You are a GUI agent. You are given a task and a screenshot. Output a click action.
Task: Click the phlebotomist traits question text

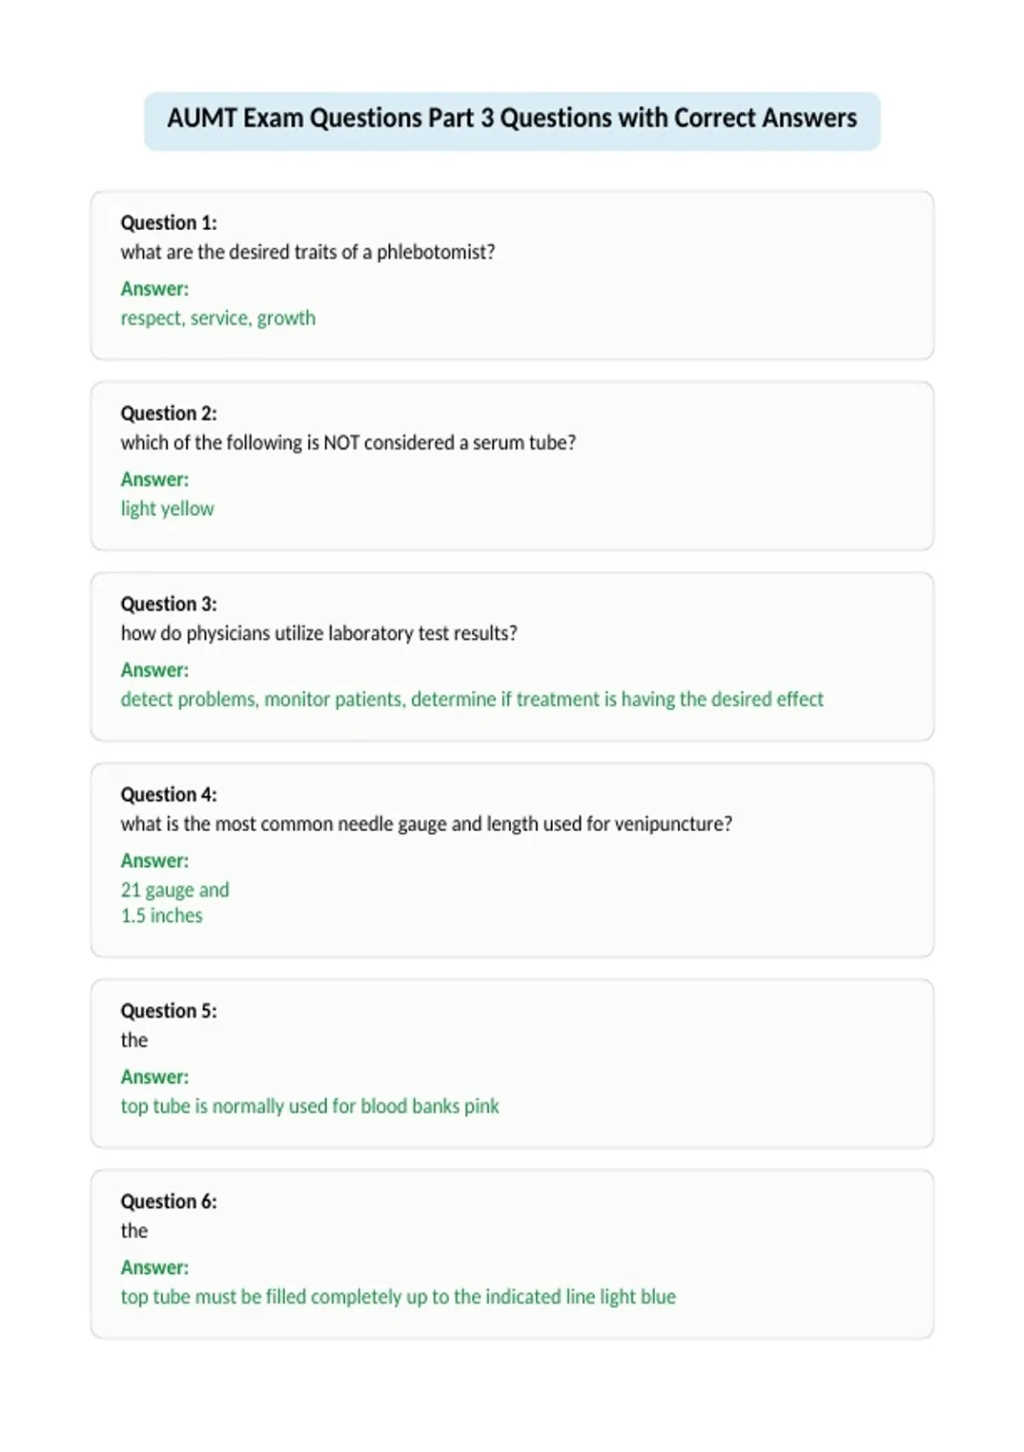[x=308, y=253]
